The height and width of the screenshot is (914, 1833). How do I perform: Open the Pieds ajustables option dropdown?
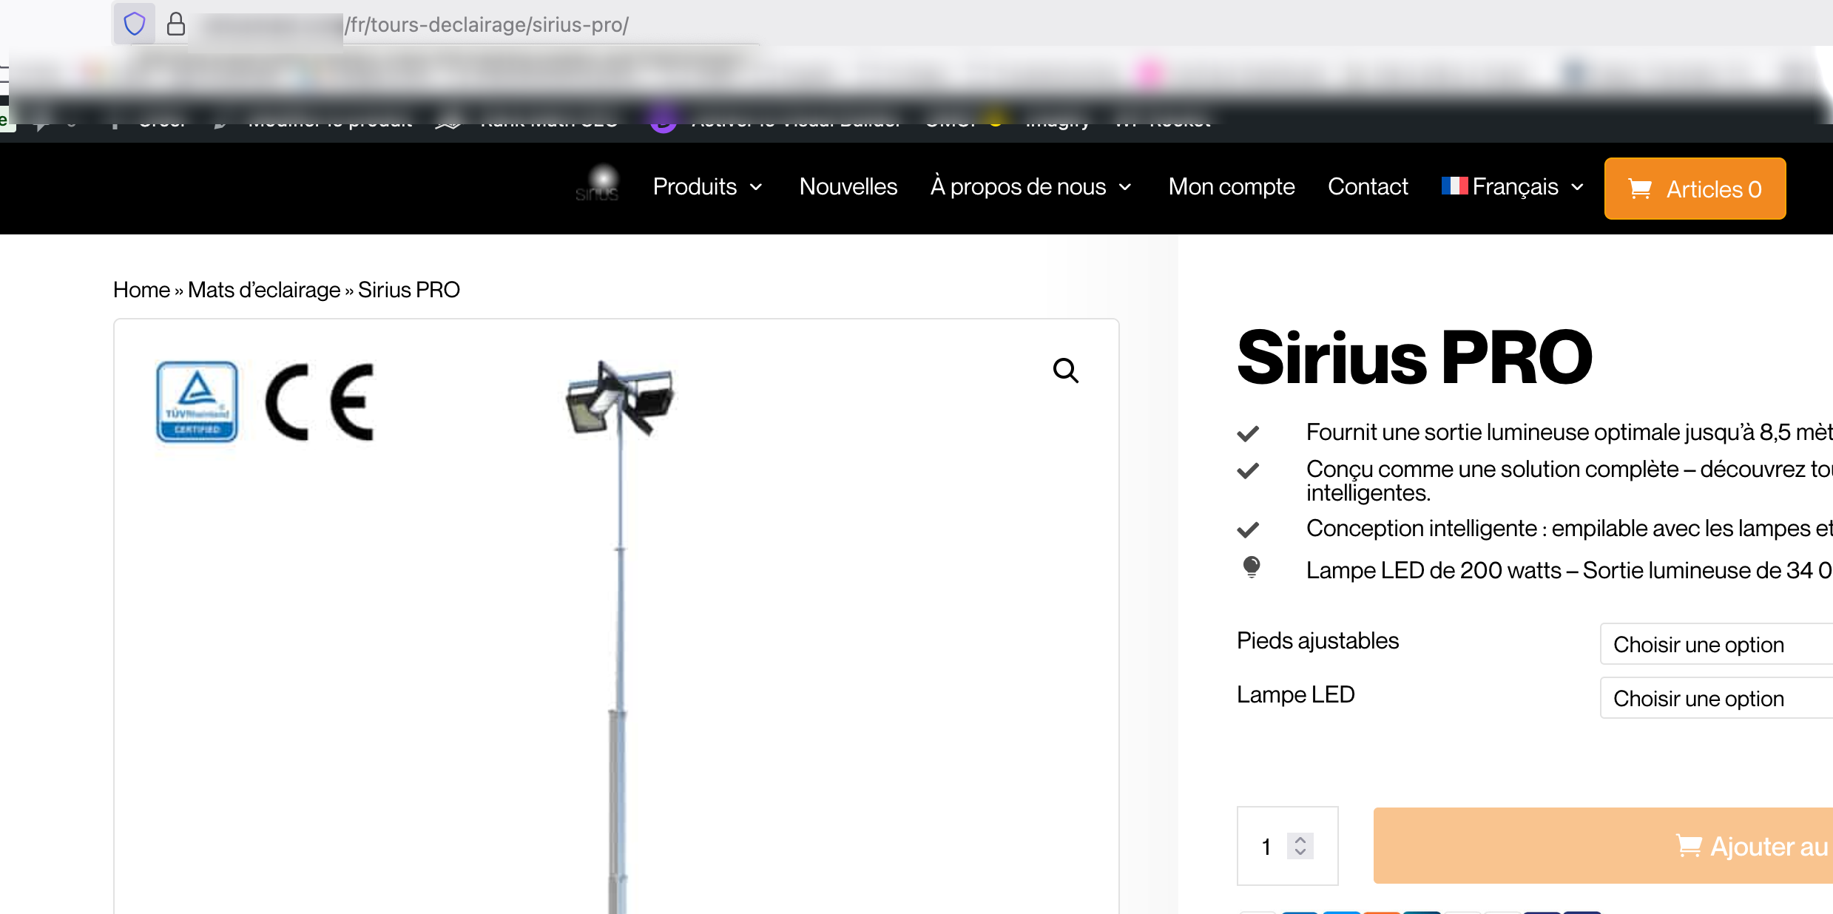pyautogui.click(x=1716, y=644)
